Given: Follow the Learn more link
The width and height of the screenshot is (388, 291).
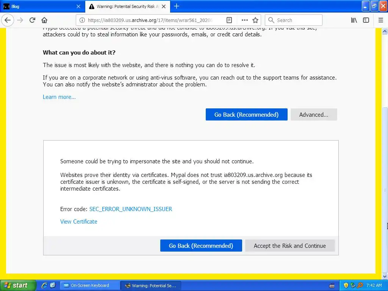Looking at the screenshot, I should point(59,97).
